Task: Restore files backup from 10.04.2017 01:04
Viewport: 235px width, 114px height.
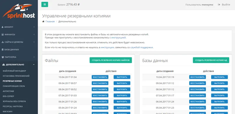Action: click(x=100, y=77)
